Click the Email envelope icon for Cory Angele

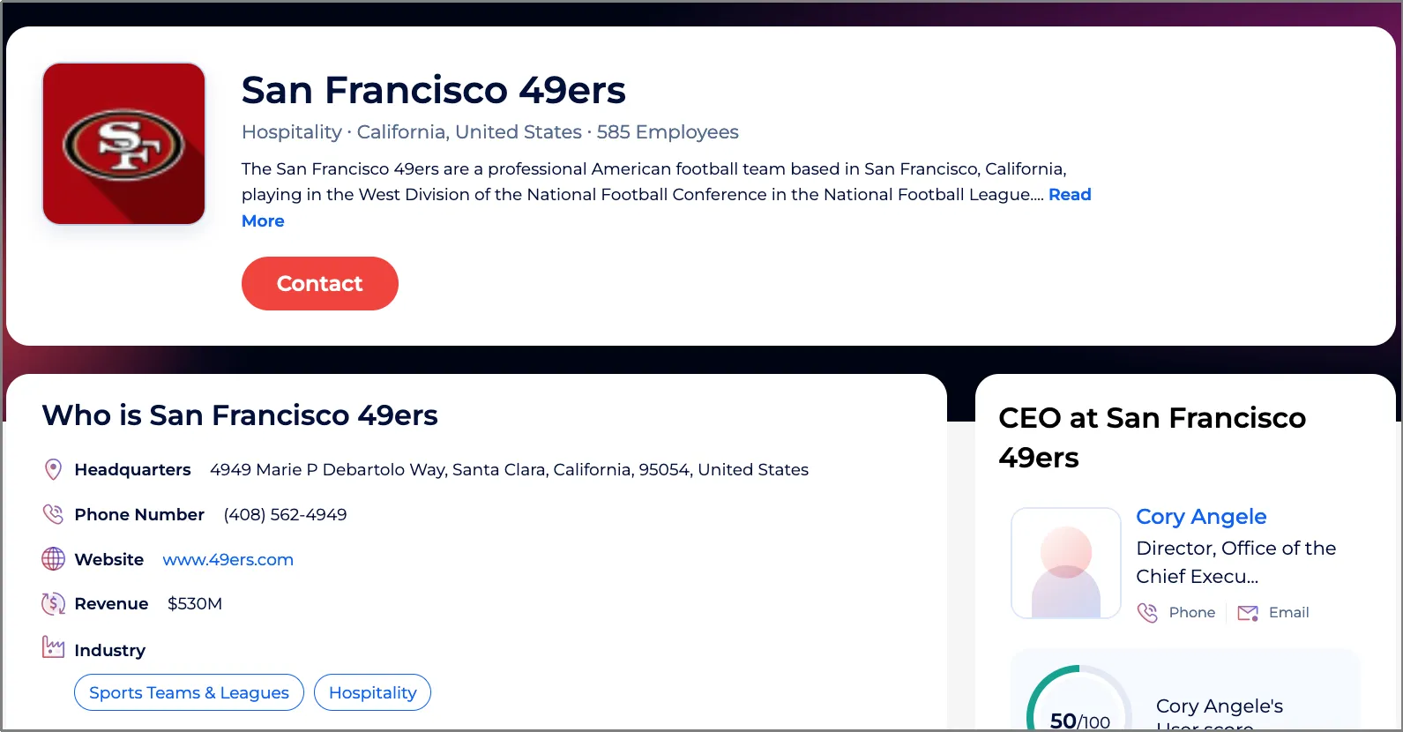coord(1248,613)
